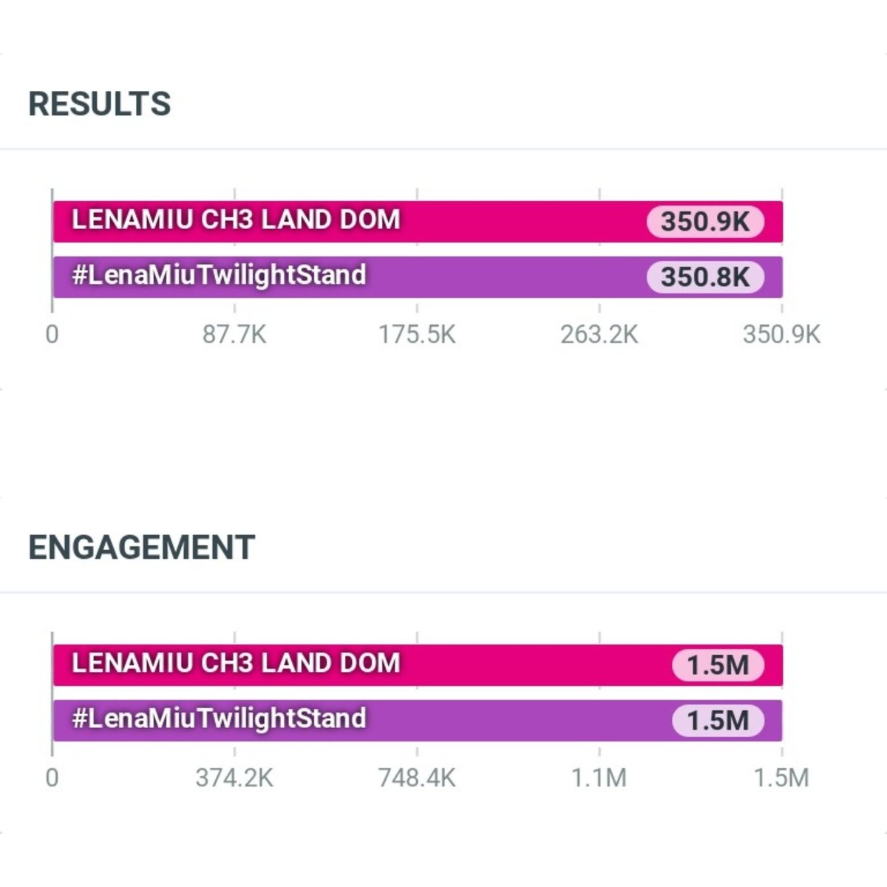Click the engagement chart zero axis label
Viewport: 887px width, 887px height.
click(52, 778)
